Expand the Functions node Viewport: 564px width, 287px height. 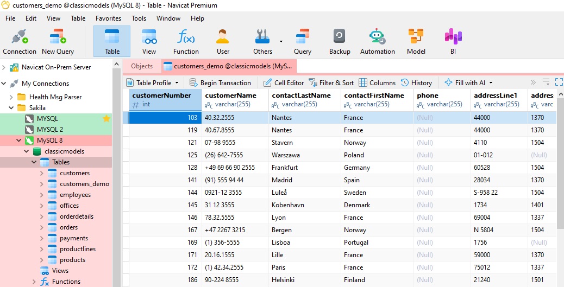pos(34,282)
